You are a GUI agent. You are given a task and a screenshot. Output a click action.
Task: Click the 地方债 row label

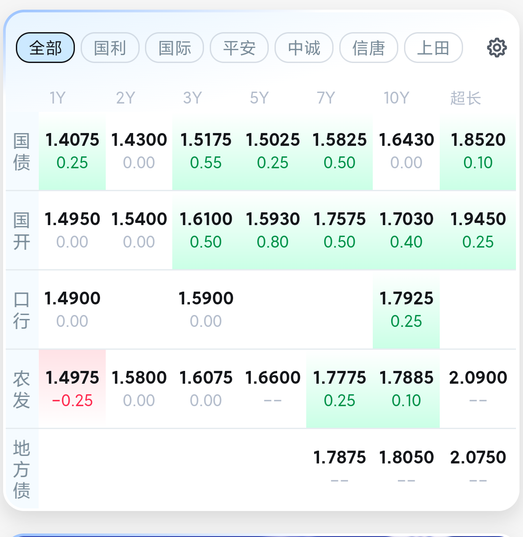point(22,469)
